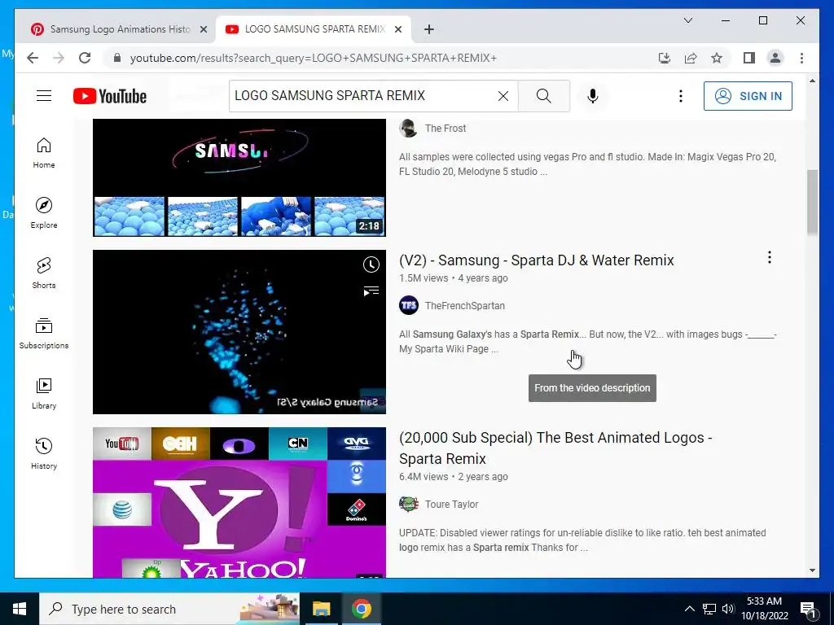Viewport: 834px width, 625px height.
Task: Click "6.4M views • 2 years ago" text
Action: pos(453,477)
